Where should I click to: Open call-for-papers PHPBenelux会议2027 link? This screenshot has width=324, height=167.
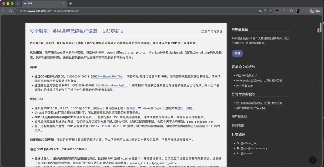pos(259,81)
